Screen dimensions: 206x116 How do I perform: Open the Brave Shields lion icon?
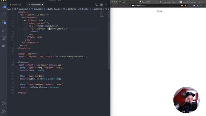tap(182, 6)
